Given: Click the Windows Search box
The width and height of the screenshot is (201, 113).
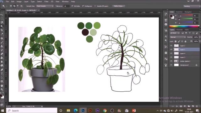Looking at the screenshot, I should tap(32, 110).
